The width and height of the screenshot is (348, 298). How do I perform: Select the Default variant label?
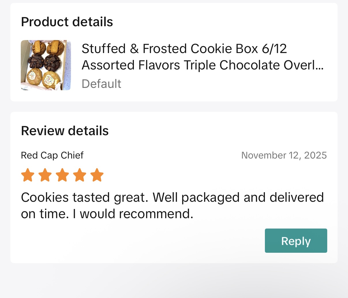point(101,84)
